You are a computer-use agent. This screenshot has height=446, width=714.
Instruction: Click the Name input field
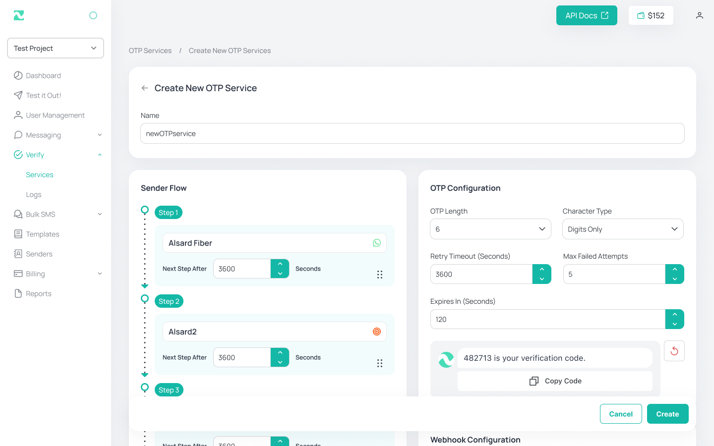(413, 133)
